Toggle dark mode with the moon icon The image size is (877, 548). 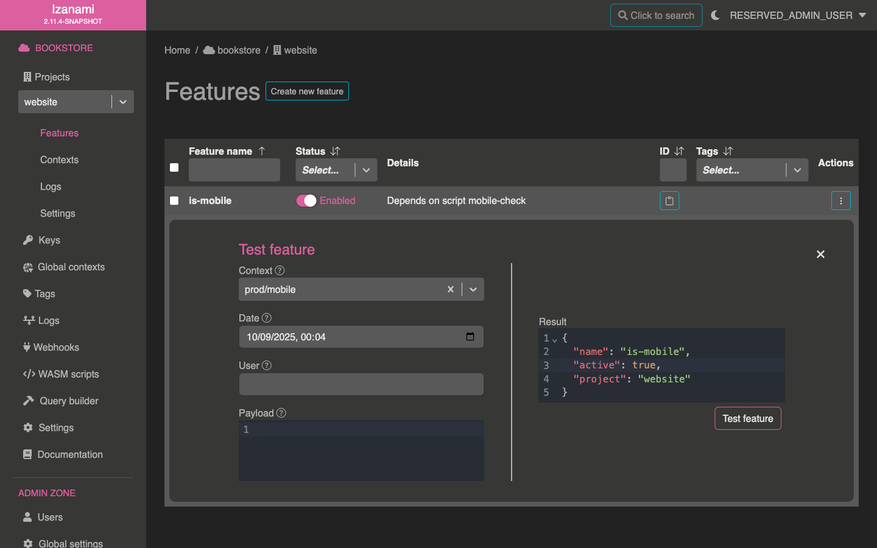[x=715, y=15]
